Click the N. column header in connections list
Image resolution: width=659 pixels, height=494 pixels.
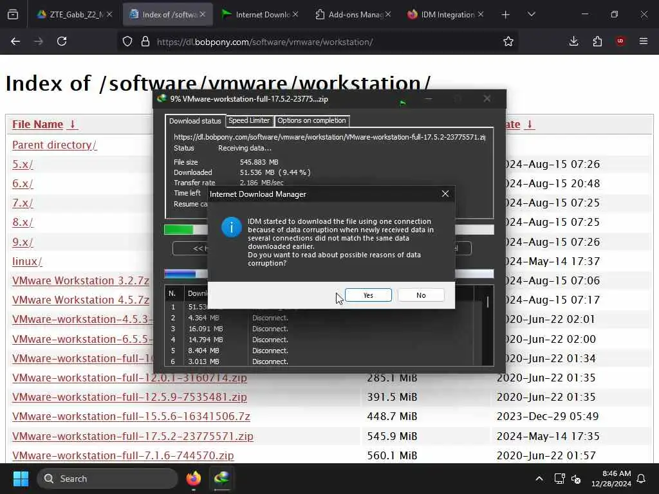[172, 293]
